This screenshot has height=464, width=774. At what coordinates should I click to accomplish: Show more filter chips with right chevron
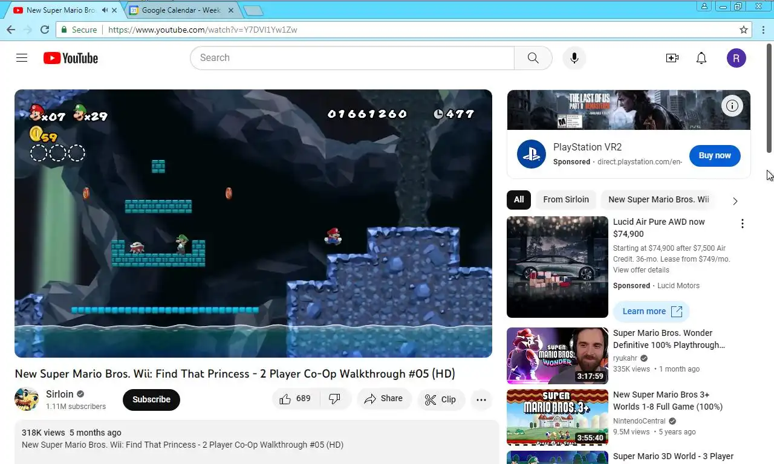(735, 201)
